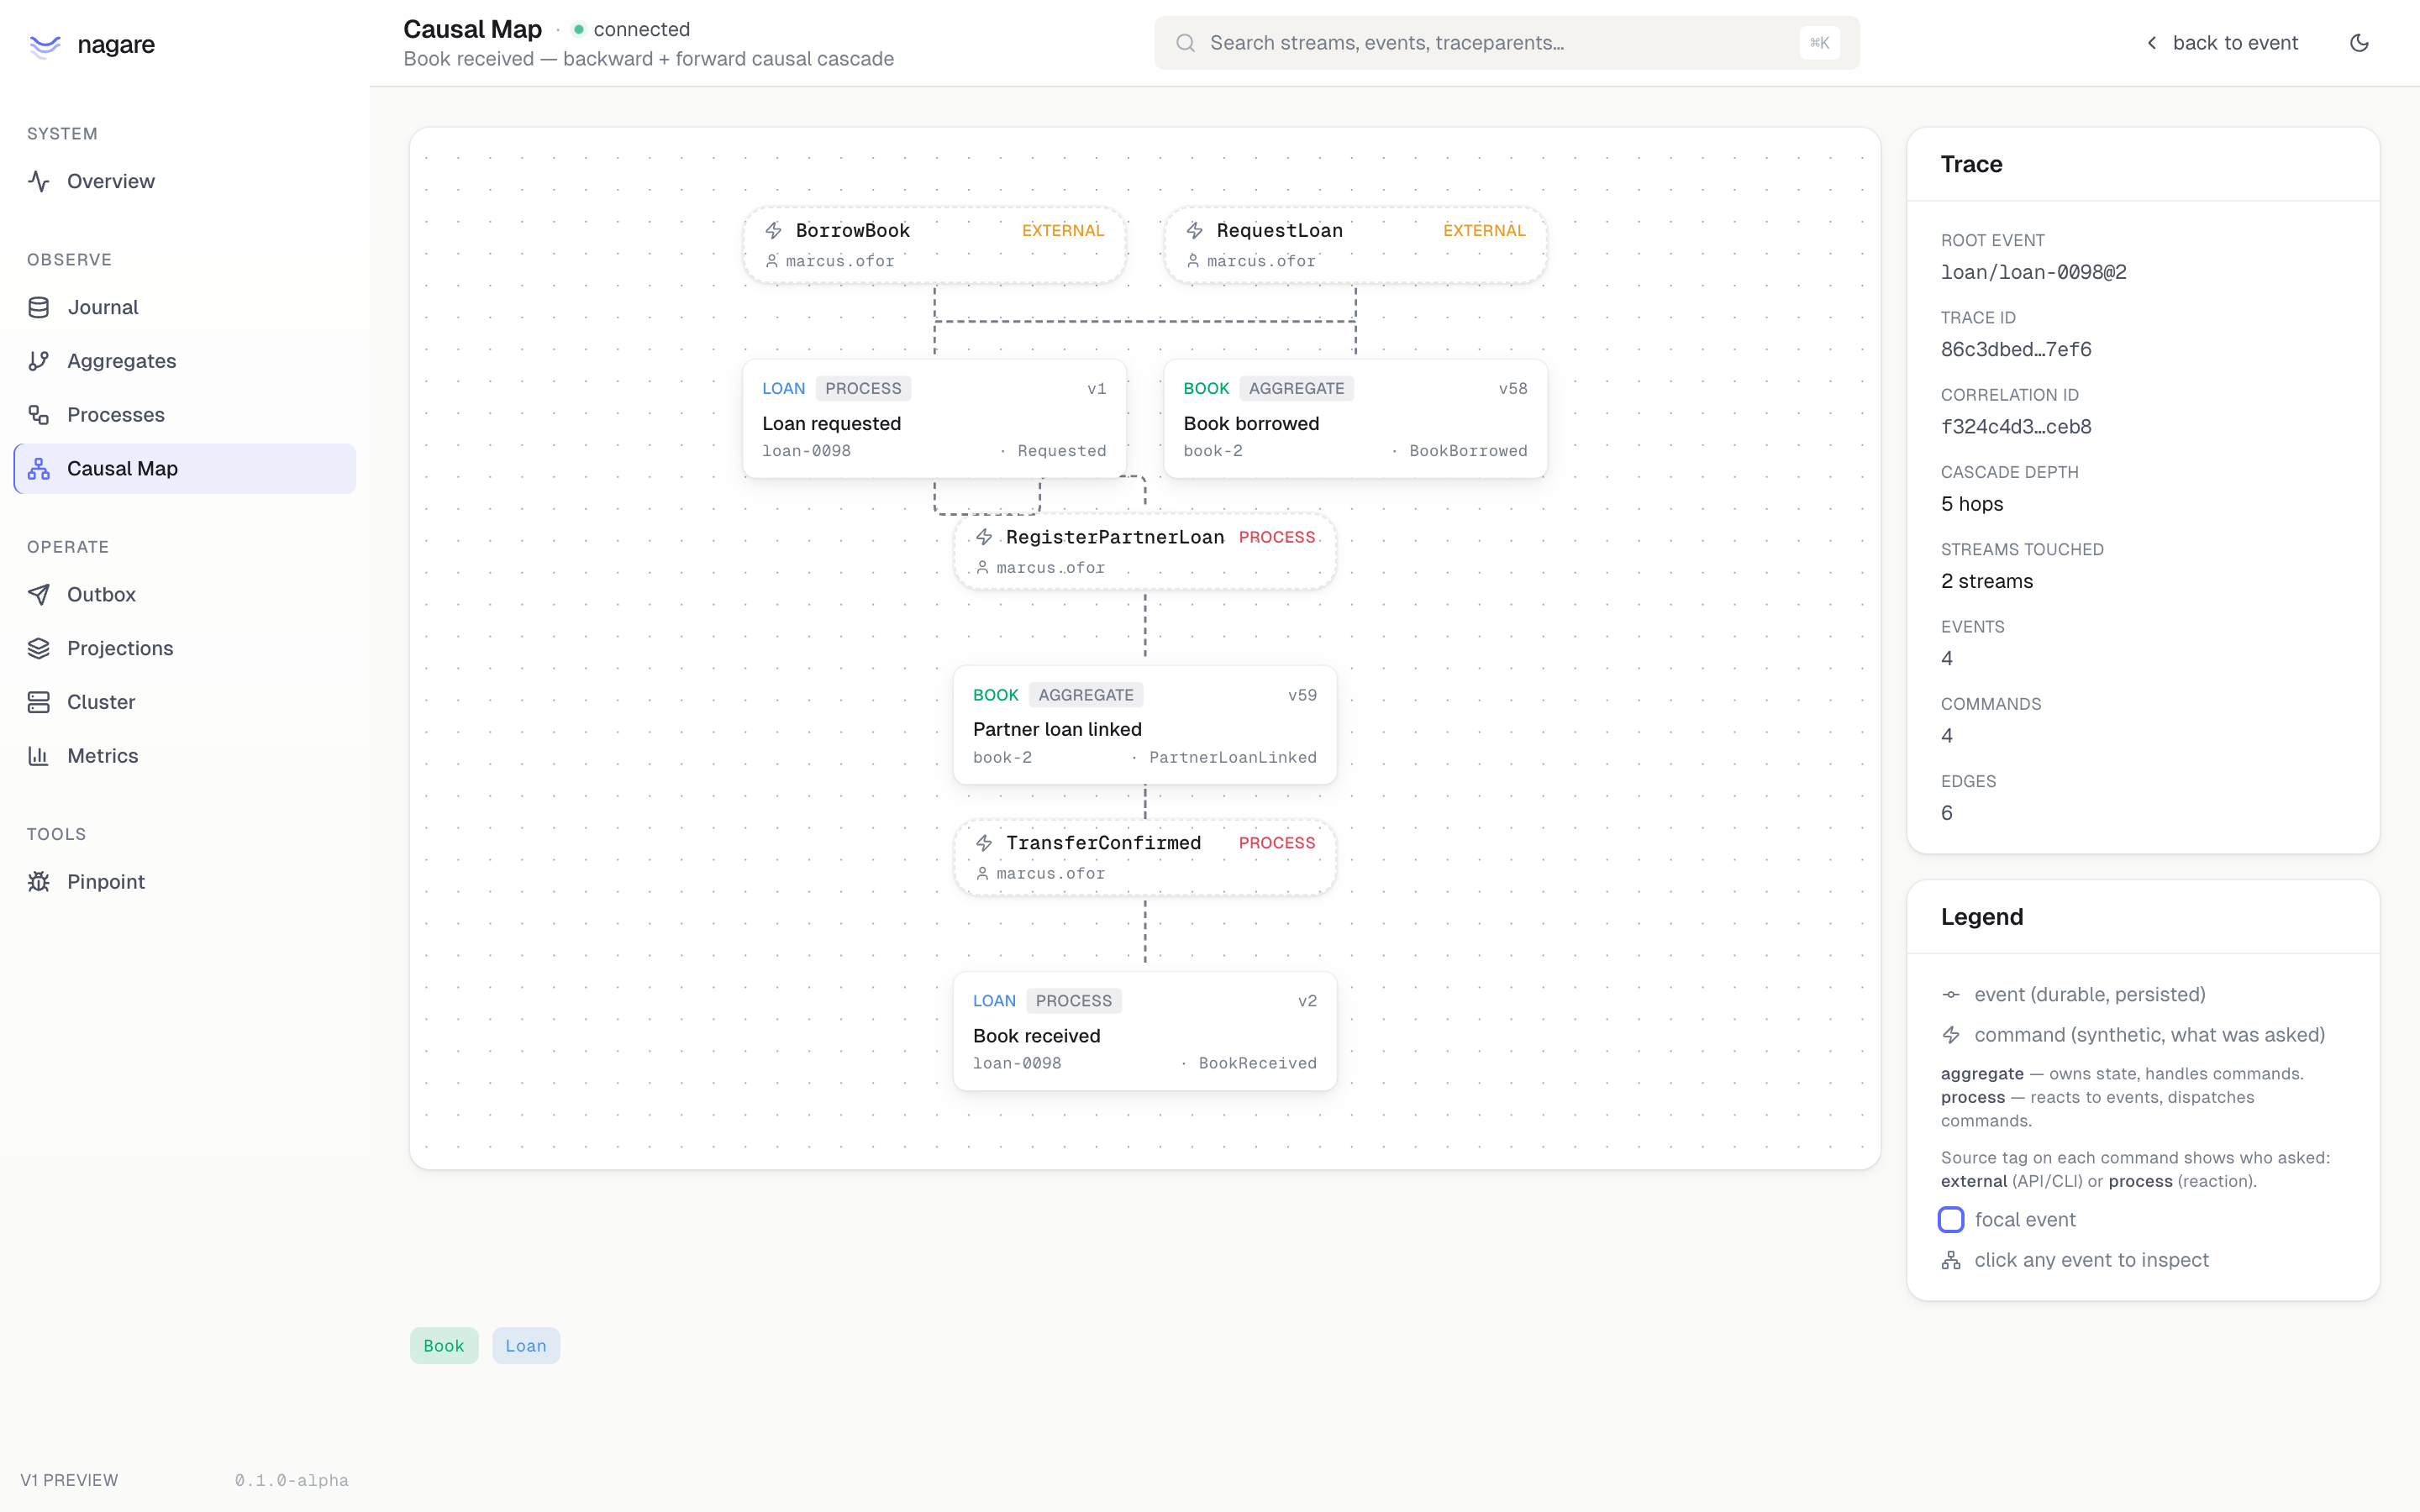This screenshot has height=1512, width=2420.
Task: Open the Journal section
Action: pos(185,307)
